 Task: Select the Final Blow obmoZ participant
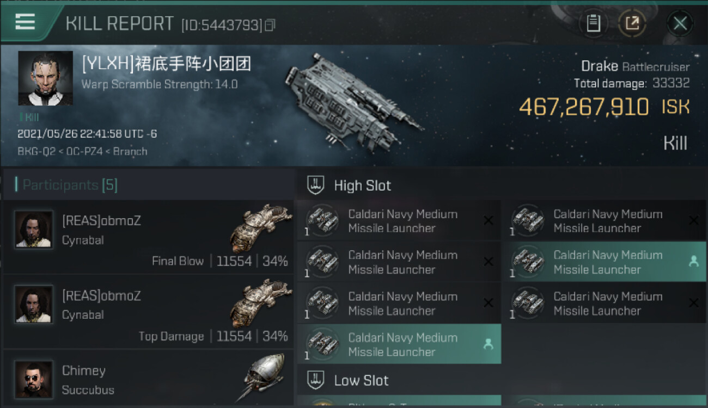(x=148, y=237)
